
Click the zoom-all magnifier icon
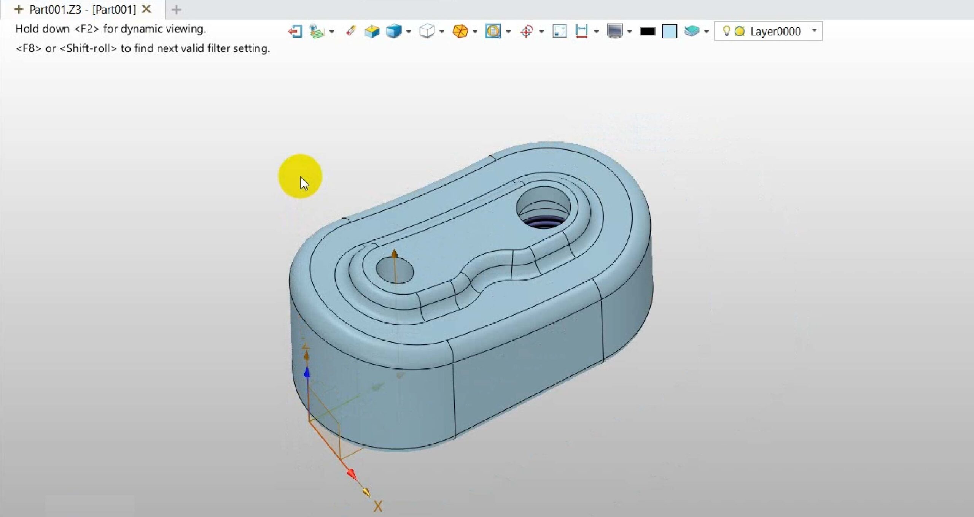pos(493,31)
